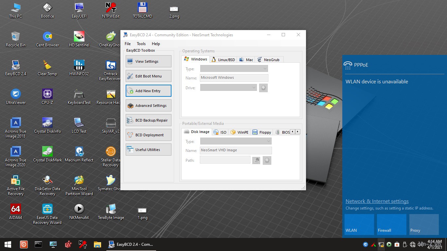447x251 pixels.
Task: Open Useful Utilities section
Action: coord(148,150)
